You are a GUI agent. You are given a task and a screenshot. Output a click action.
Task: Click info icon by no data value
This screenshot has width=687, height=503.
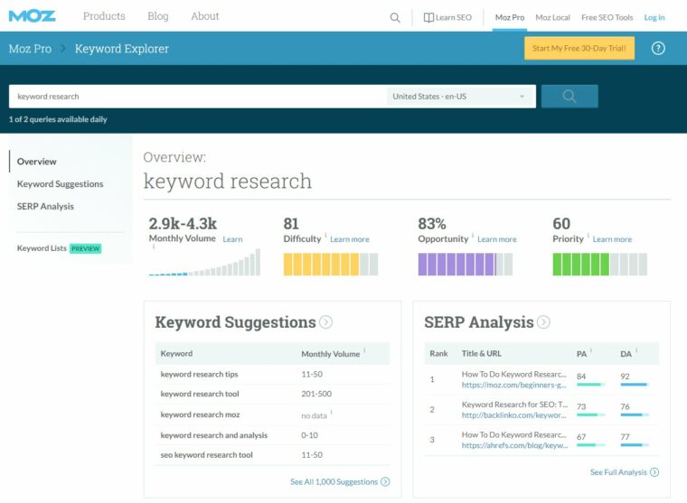(331, 412)
